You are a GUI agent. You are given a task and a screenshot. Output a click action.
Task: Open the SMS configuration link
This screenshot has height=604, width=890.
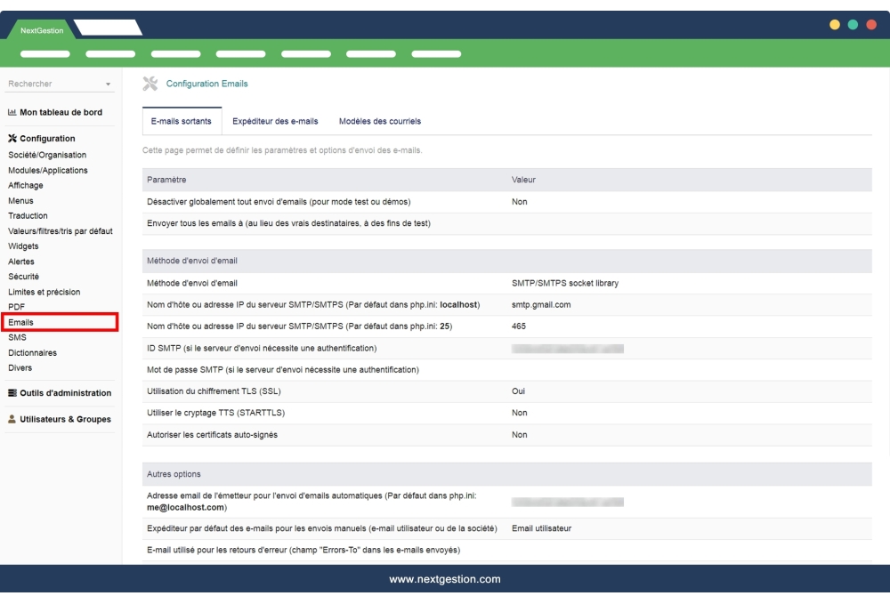(17, 337)
